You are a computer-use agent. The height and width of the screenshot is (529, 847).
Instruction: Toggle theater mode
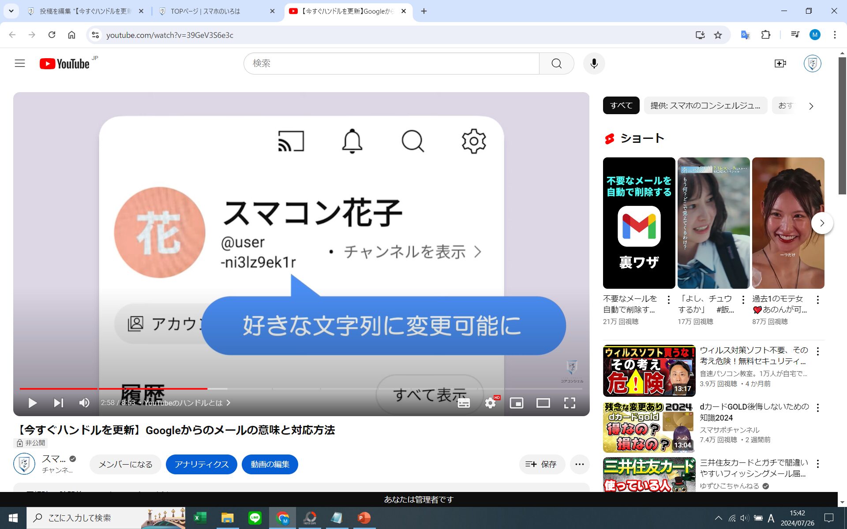[x=543, y=403]
